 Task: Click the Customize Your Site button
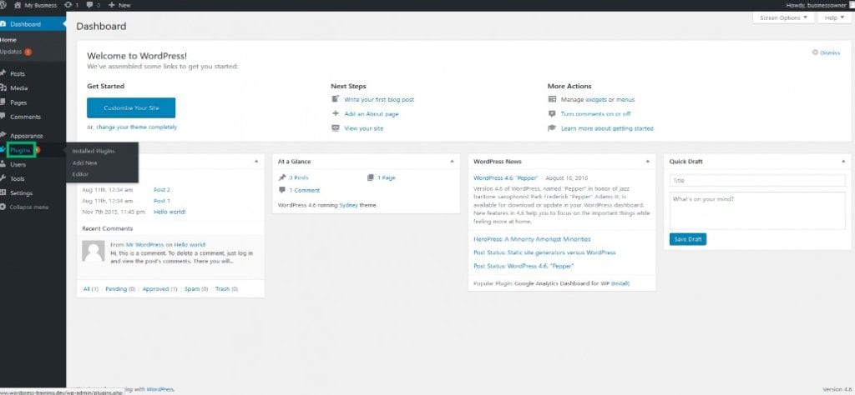point(131,108)
